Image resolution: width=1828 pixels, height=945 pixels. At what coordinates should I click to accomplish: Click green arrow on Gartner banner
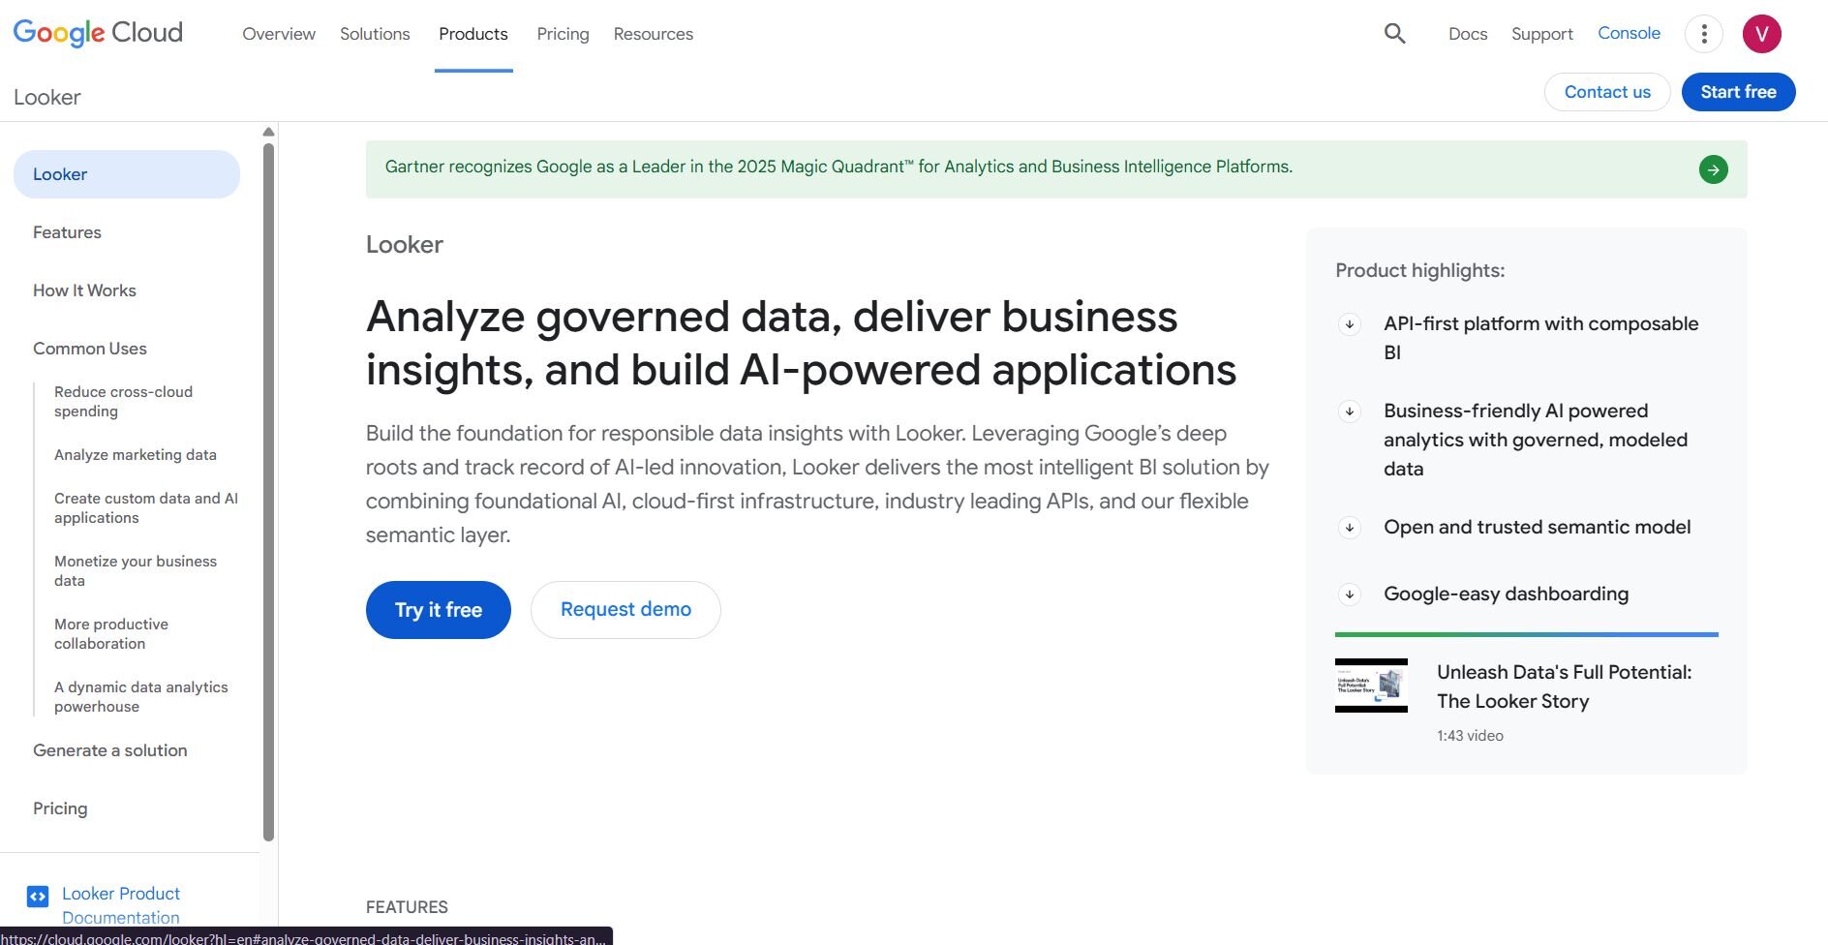coord(1713,169)
